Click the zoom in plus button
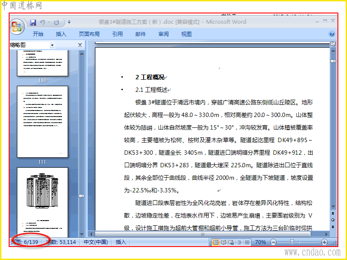The width and height of the screenshot is (347, 260). (x=324, y=243)
